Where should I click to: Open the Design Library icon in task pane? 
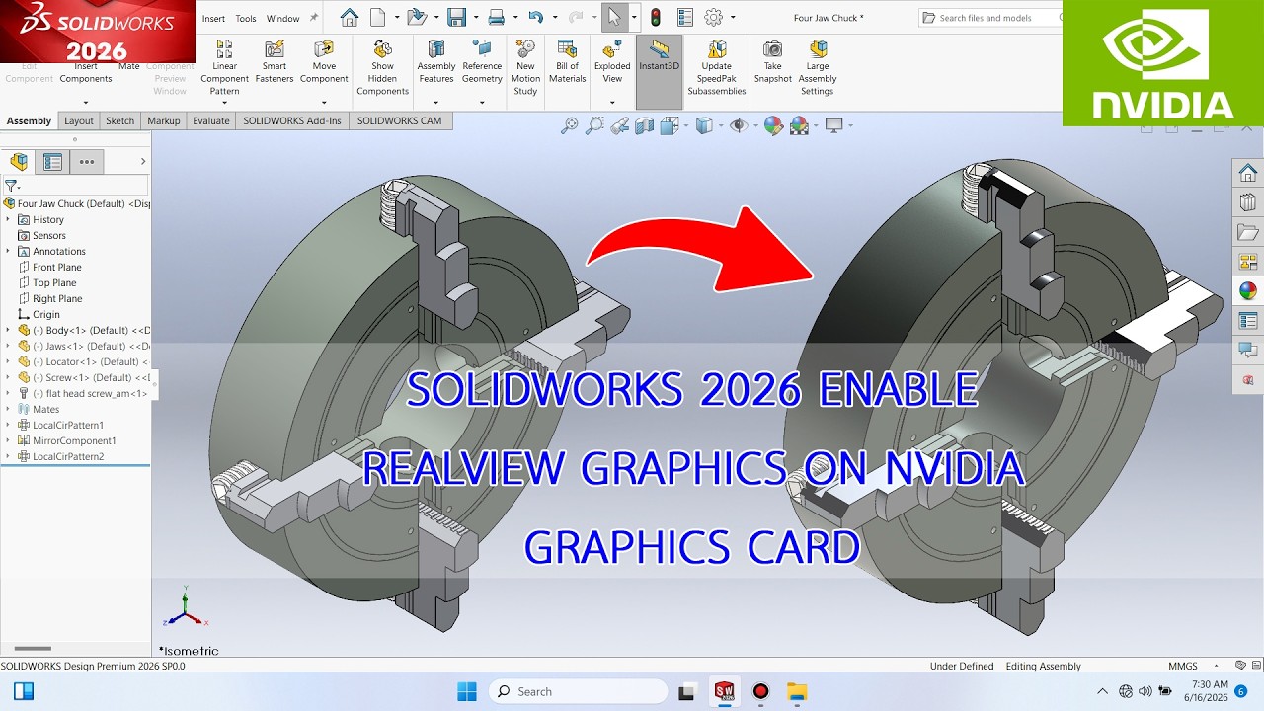[x=1248, y=202]
